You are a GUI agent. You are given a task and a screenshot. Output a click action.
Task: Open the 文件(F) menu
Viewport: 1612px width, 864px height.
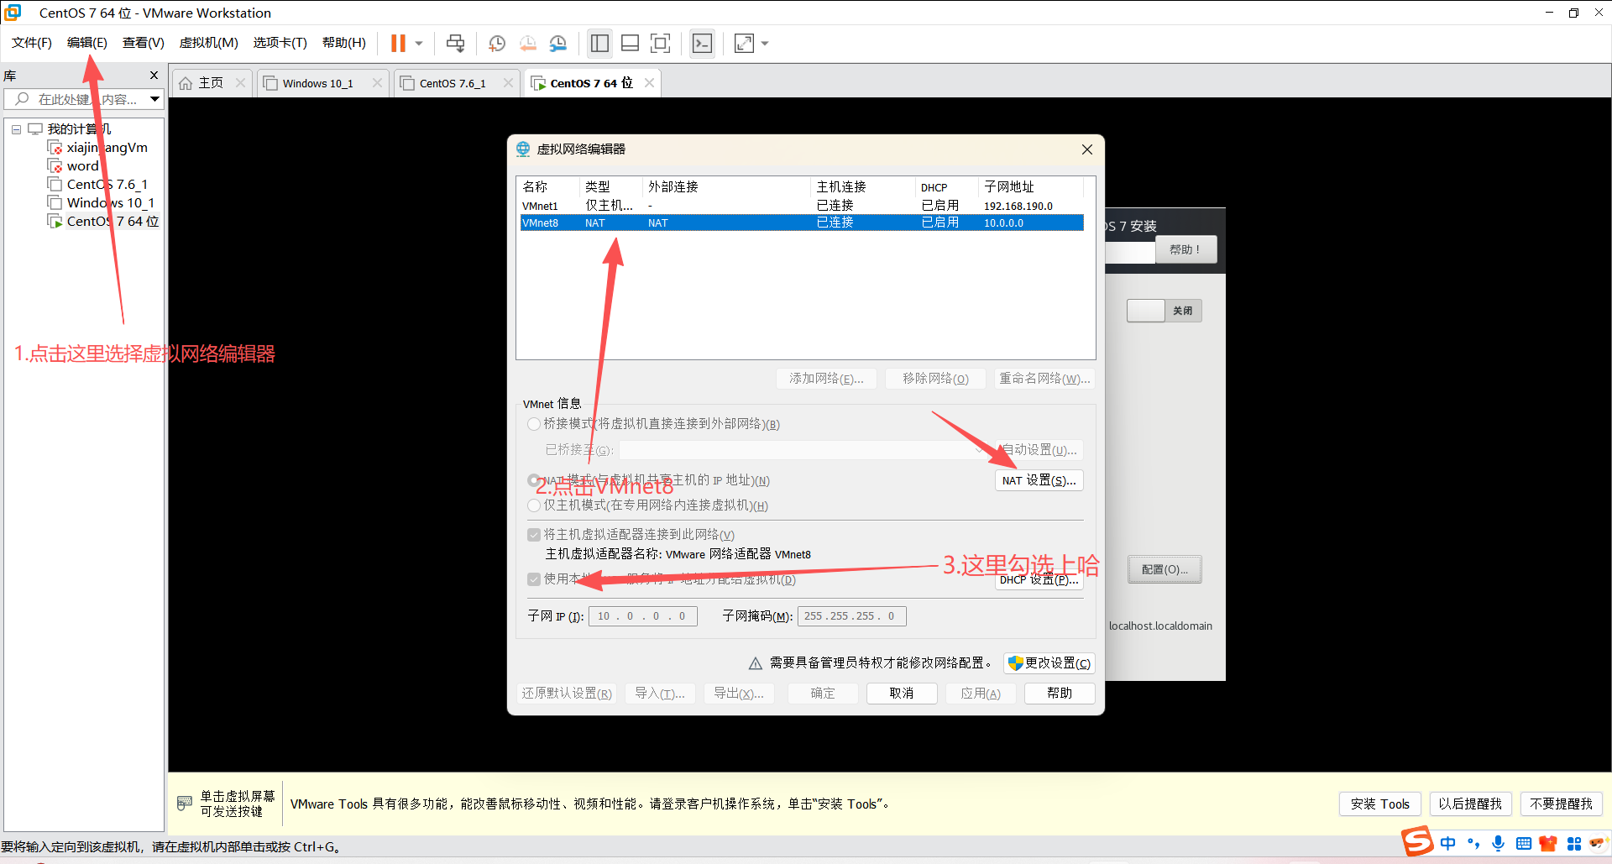point(32,43)
